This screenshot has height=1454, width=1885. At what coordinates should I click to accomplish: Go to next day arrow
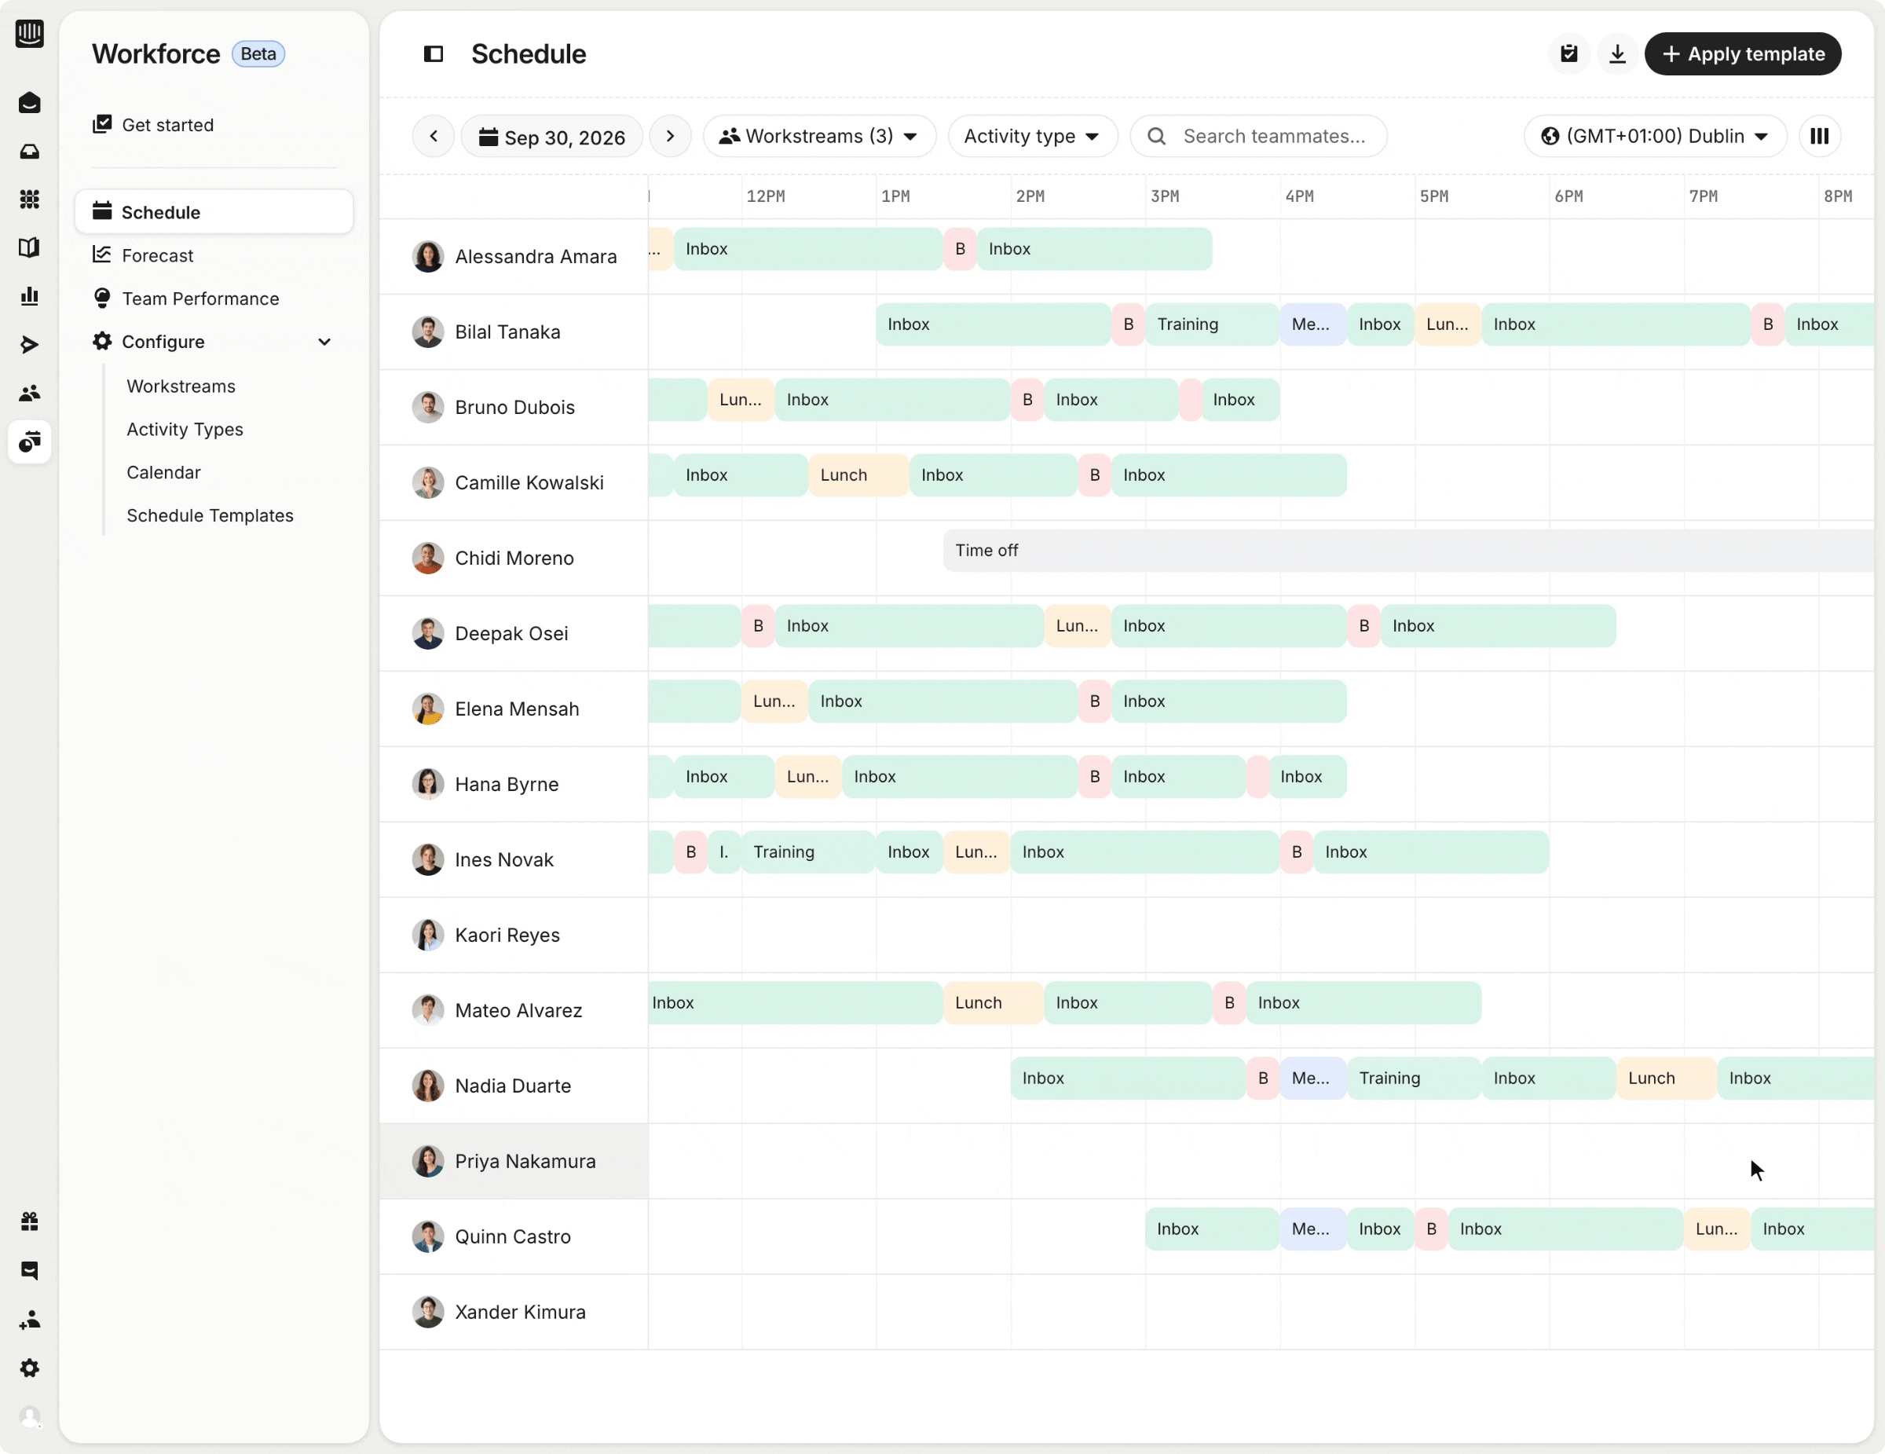point(670,137)
